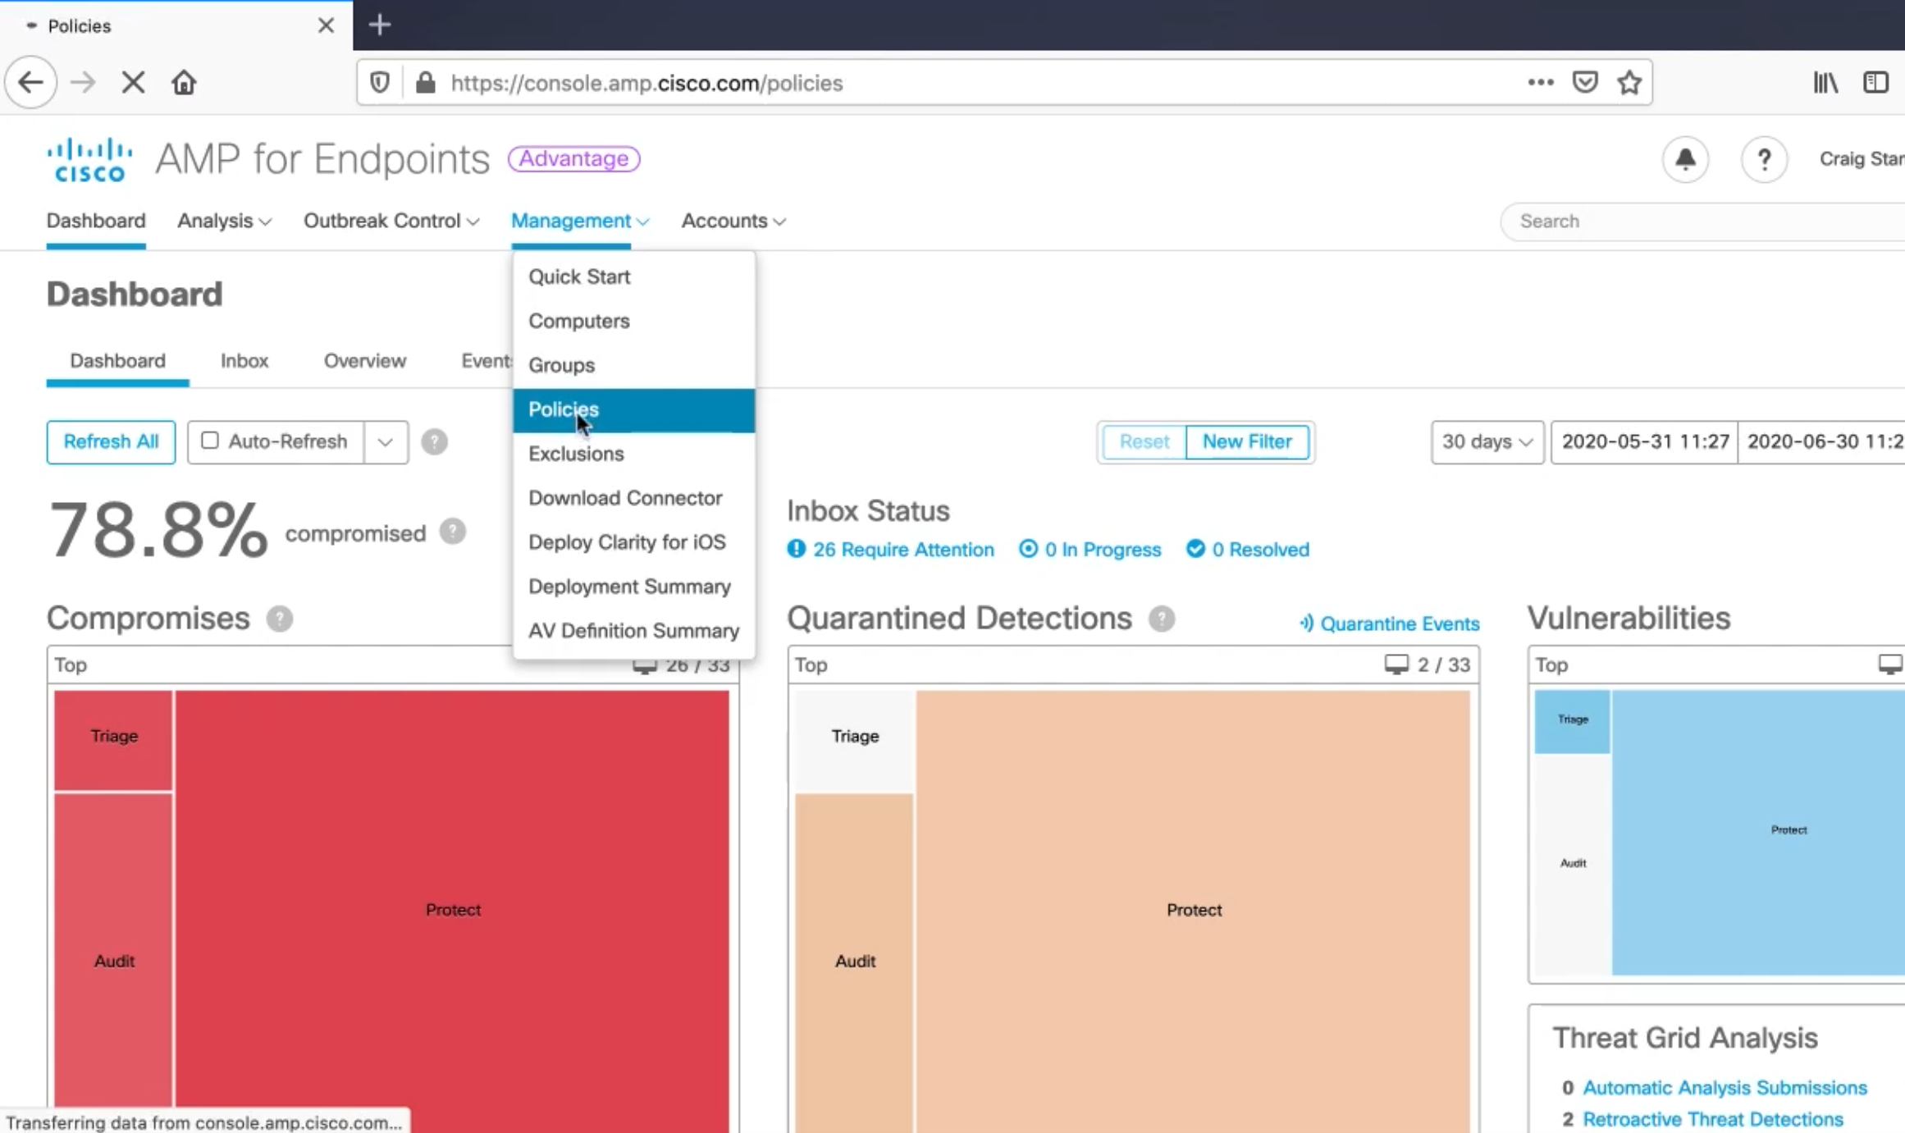The image size is (1905, 1133).
Task: Select the red Protect block in Compromises
Action: [452, 911]
